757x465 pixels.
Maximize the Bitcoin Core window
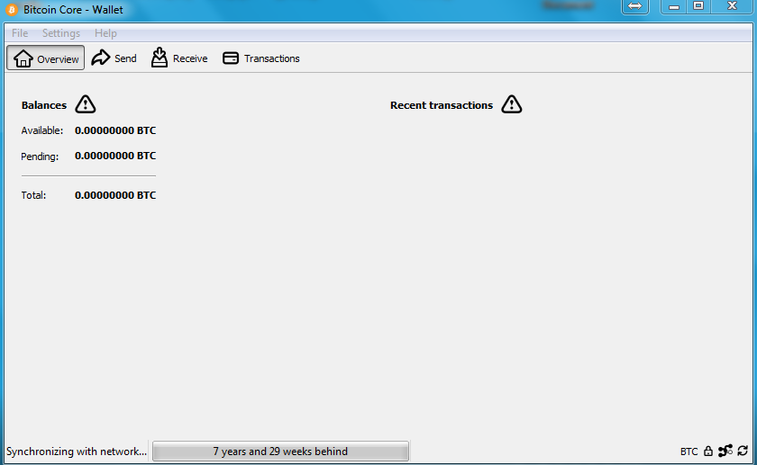pyautogui.click(x=698, y=6)
